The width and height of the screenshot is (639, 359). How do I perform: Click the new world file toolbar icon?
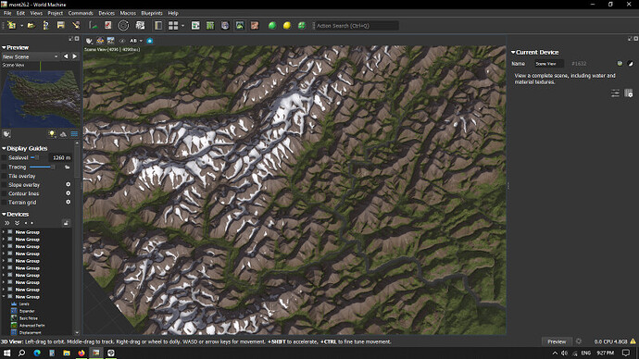[x=12, y=25]
